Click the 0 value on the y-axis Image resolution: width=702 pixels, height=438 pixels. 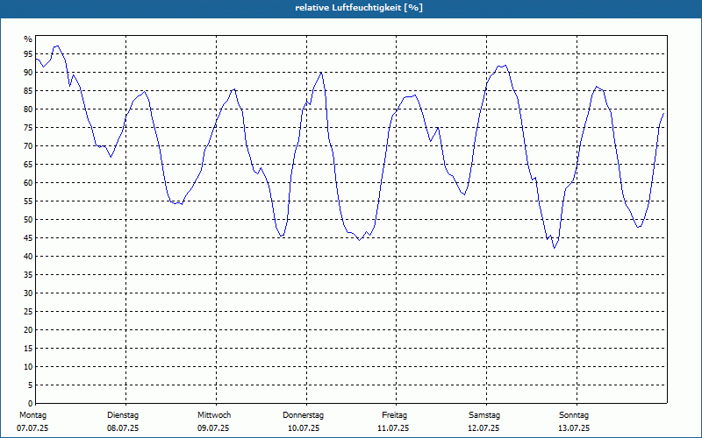pyautogui.click(x=31, y=404)
